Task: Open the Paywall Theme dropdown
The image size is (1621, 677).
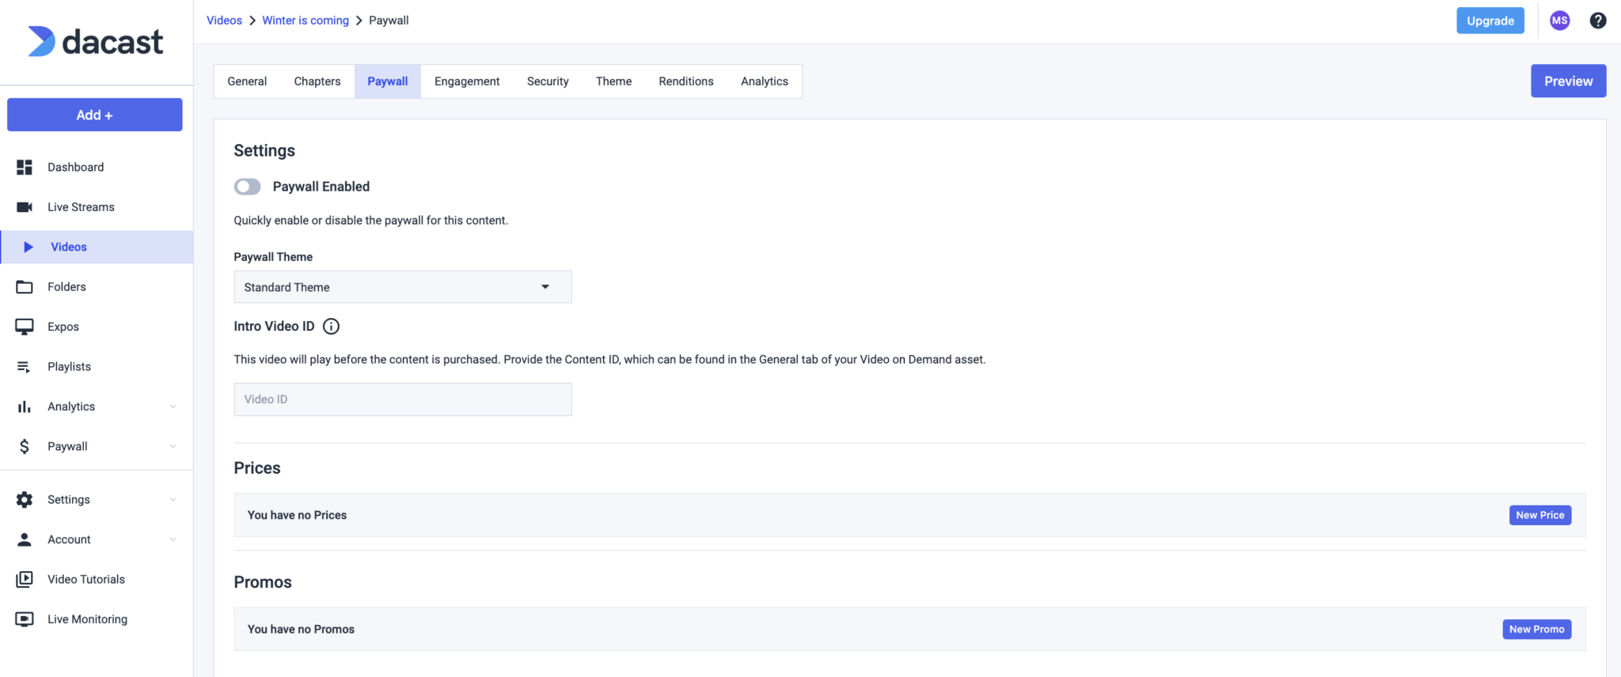Action: (x=402, y=287)
